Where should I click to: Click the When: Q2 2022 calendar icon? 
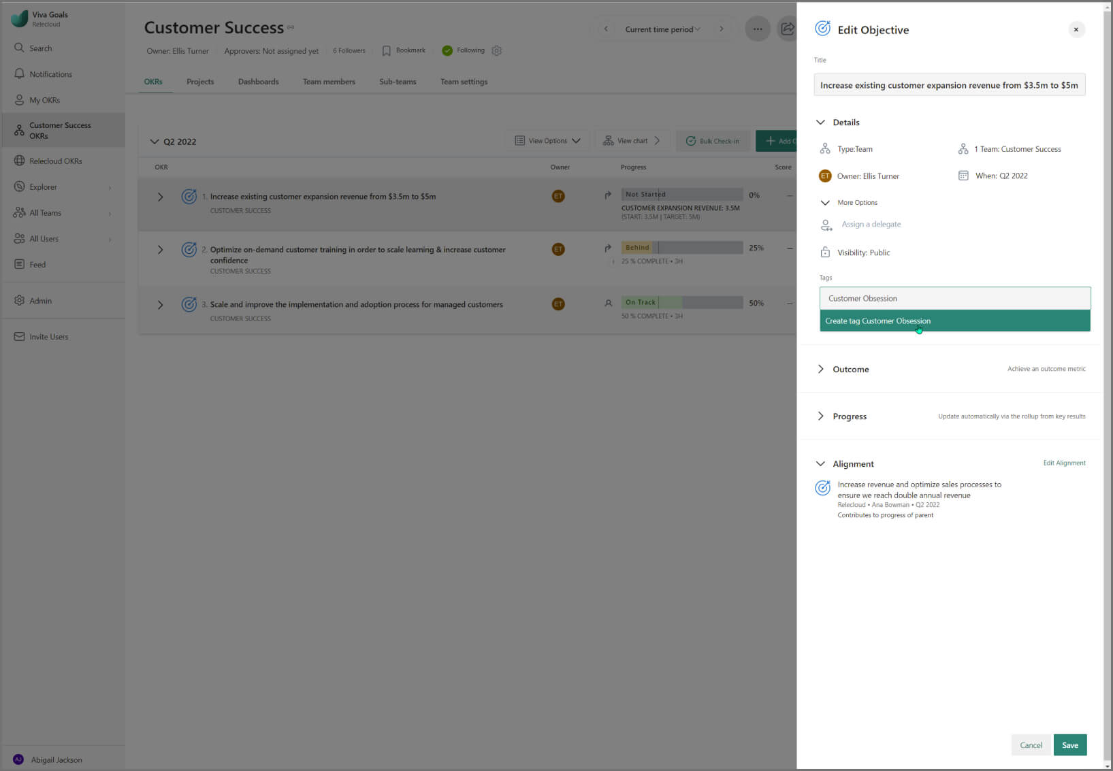[963, 176]
